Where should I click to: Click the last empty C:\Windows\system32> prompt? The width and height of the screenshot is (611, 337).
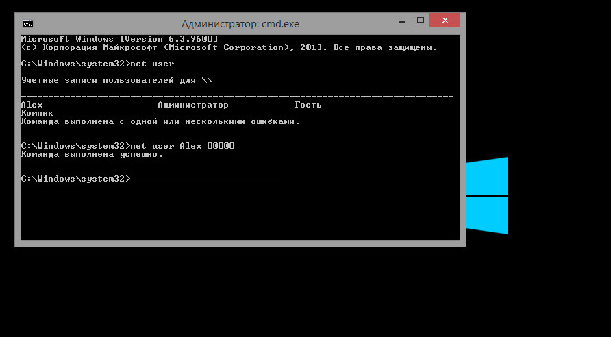point(76,179)
